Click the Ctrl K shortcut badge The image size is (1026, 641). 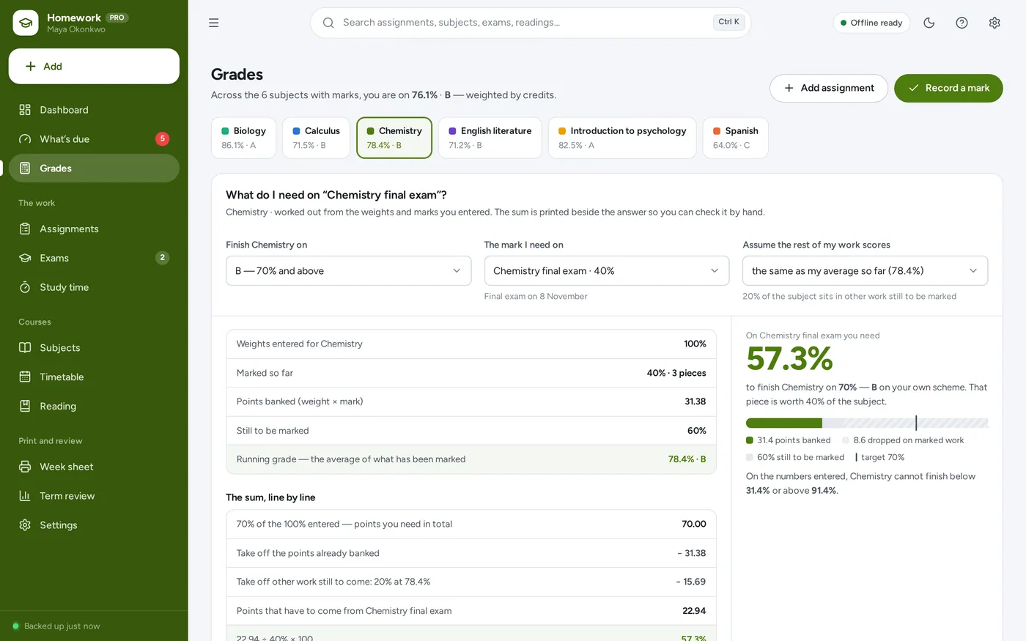(x=728, y=22)
